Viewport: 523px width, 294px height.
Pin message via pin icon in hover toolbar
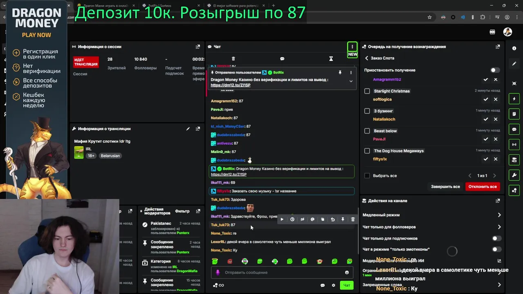[x=343, y=219]
